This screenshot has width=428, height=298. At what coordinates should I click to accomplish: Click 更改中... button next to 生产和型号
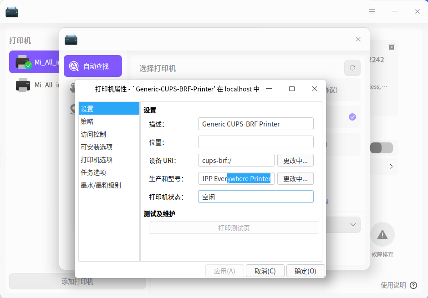pos(296,179)
